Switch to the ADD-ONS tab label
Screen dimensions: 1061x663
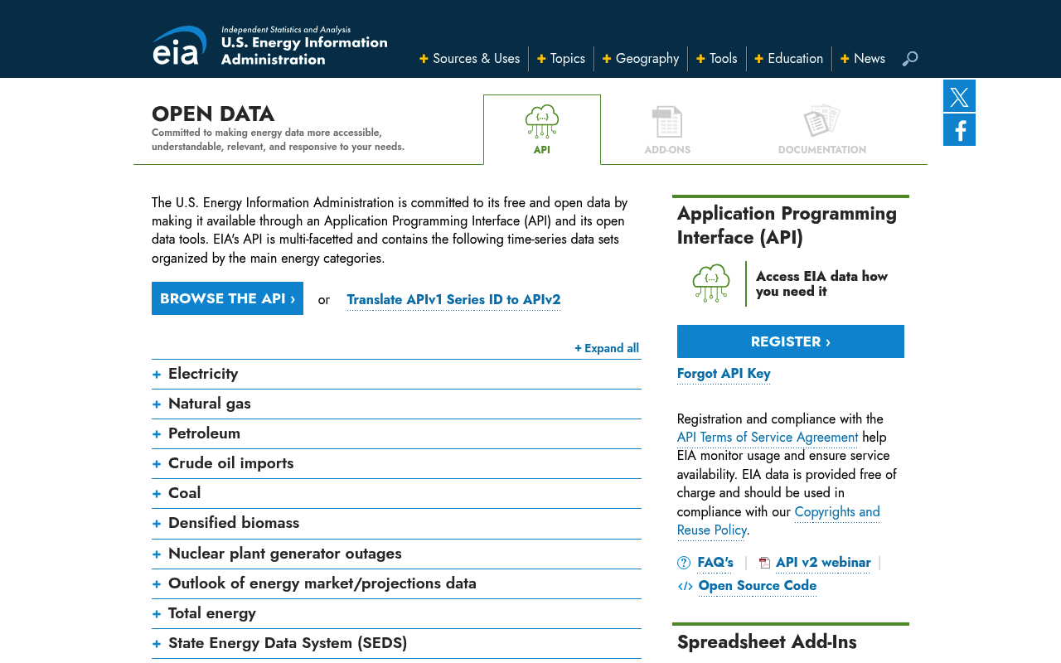667,150
